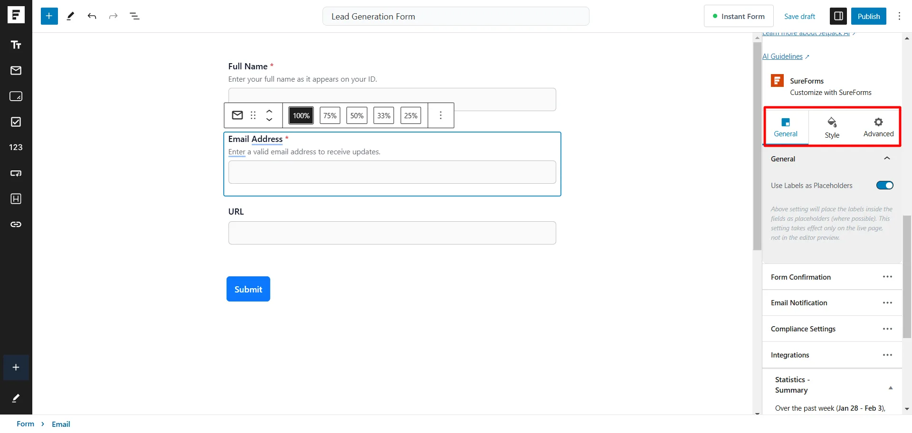Click the block inserter plus icon
Screen dimensions: 912x433
(x=49, y=16)
